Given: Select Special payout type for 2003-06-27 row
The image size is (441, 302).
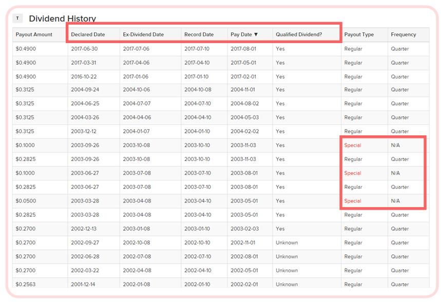Looking at the screenshot, I should tap(353, 173).
